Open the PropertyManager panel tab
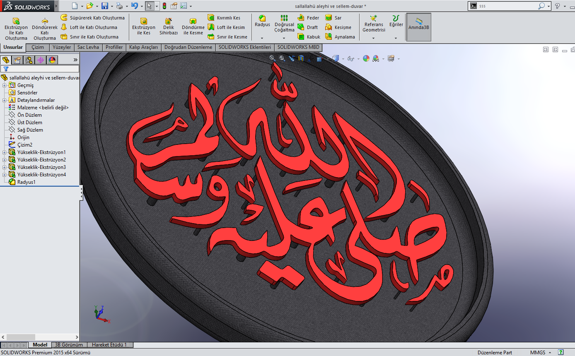 (17, 60)
